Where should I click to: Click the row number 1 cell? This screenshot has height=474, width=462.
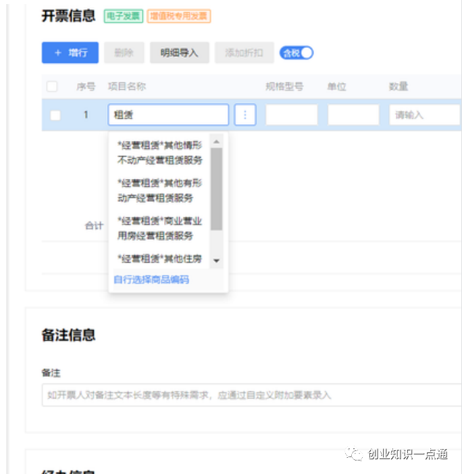click(86, 115)
